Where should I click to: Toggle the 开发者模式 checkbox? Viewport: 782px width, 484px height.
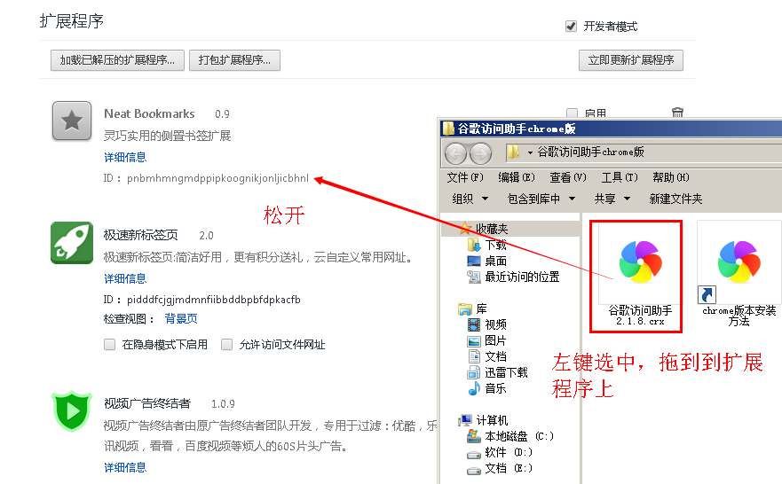coord(572,27)
